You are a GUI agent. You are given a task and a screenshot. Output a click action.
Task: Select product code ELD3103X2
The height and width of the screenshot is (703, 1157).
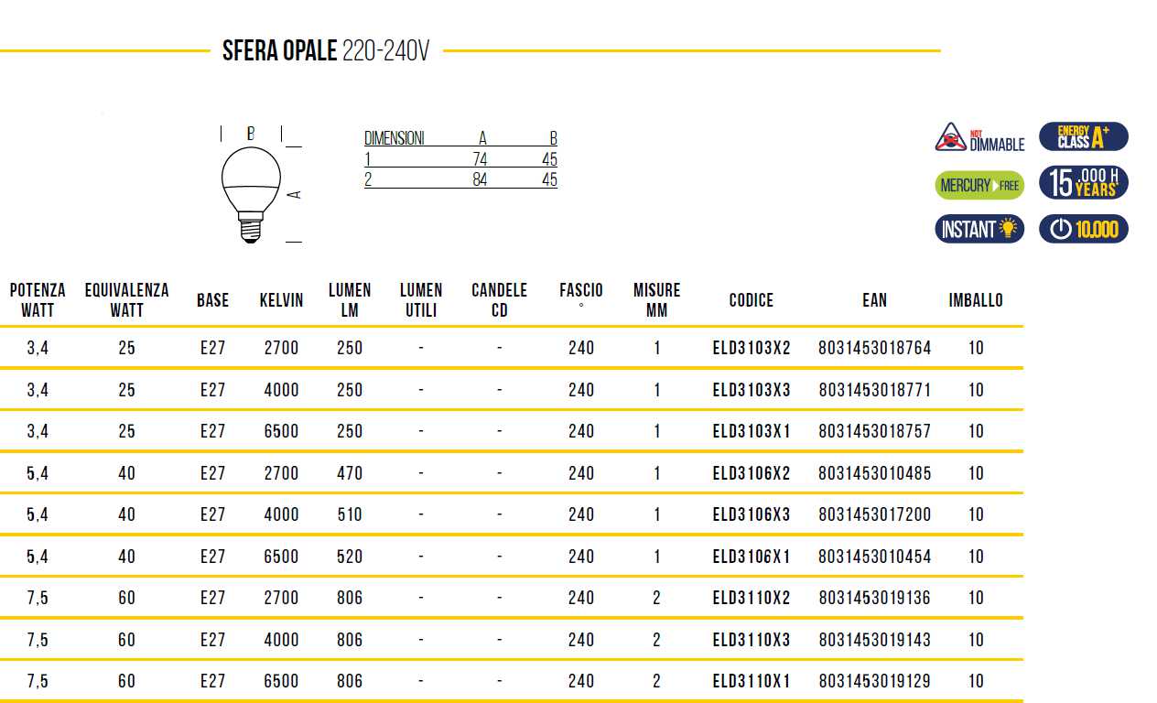[751, 348]
